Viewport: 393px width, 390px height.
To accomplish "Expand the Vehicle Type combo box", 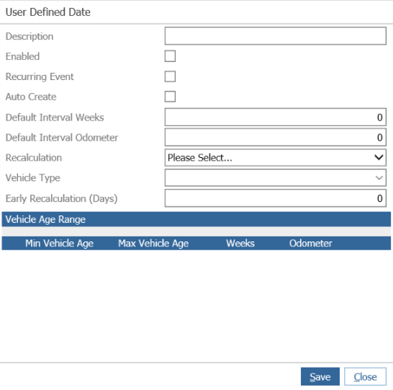I will coord(275,177).
